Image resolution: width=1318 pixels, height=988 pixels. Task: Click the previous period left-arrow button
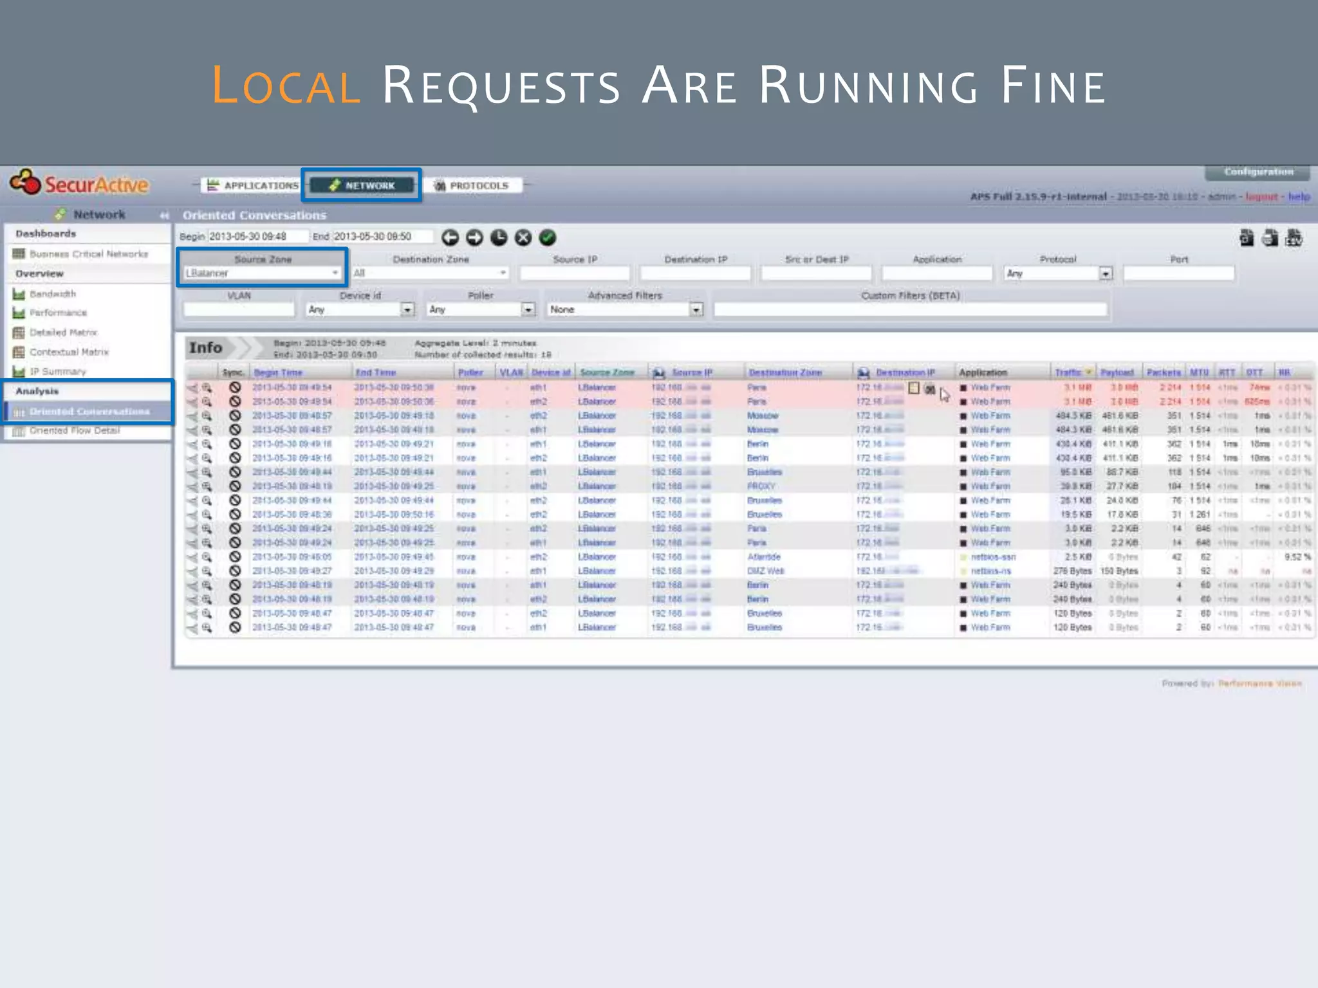coord(450,238)
